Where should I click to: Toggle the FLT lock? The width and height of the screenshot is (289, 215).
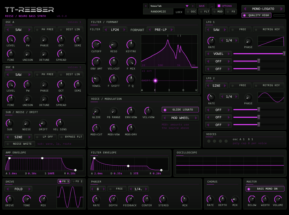tap(204, 12)
